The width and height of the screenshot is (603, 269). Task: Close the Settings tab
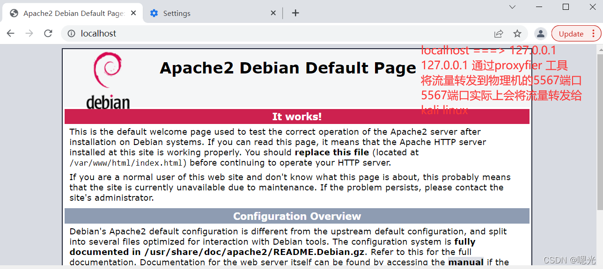click(x=273, y=13)
